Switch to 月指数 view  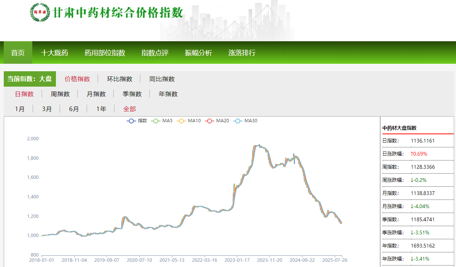tap(96, 94)
